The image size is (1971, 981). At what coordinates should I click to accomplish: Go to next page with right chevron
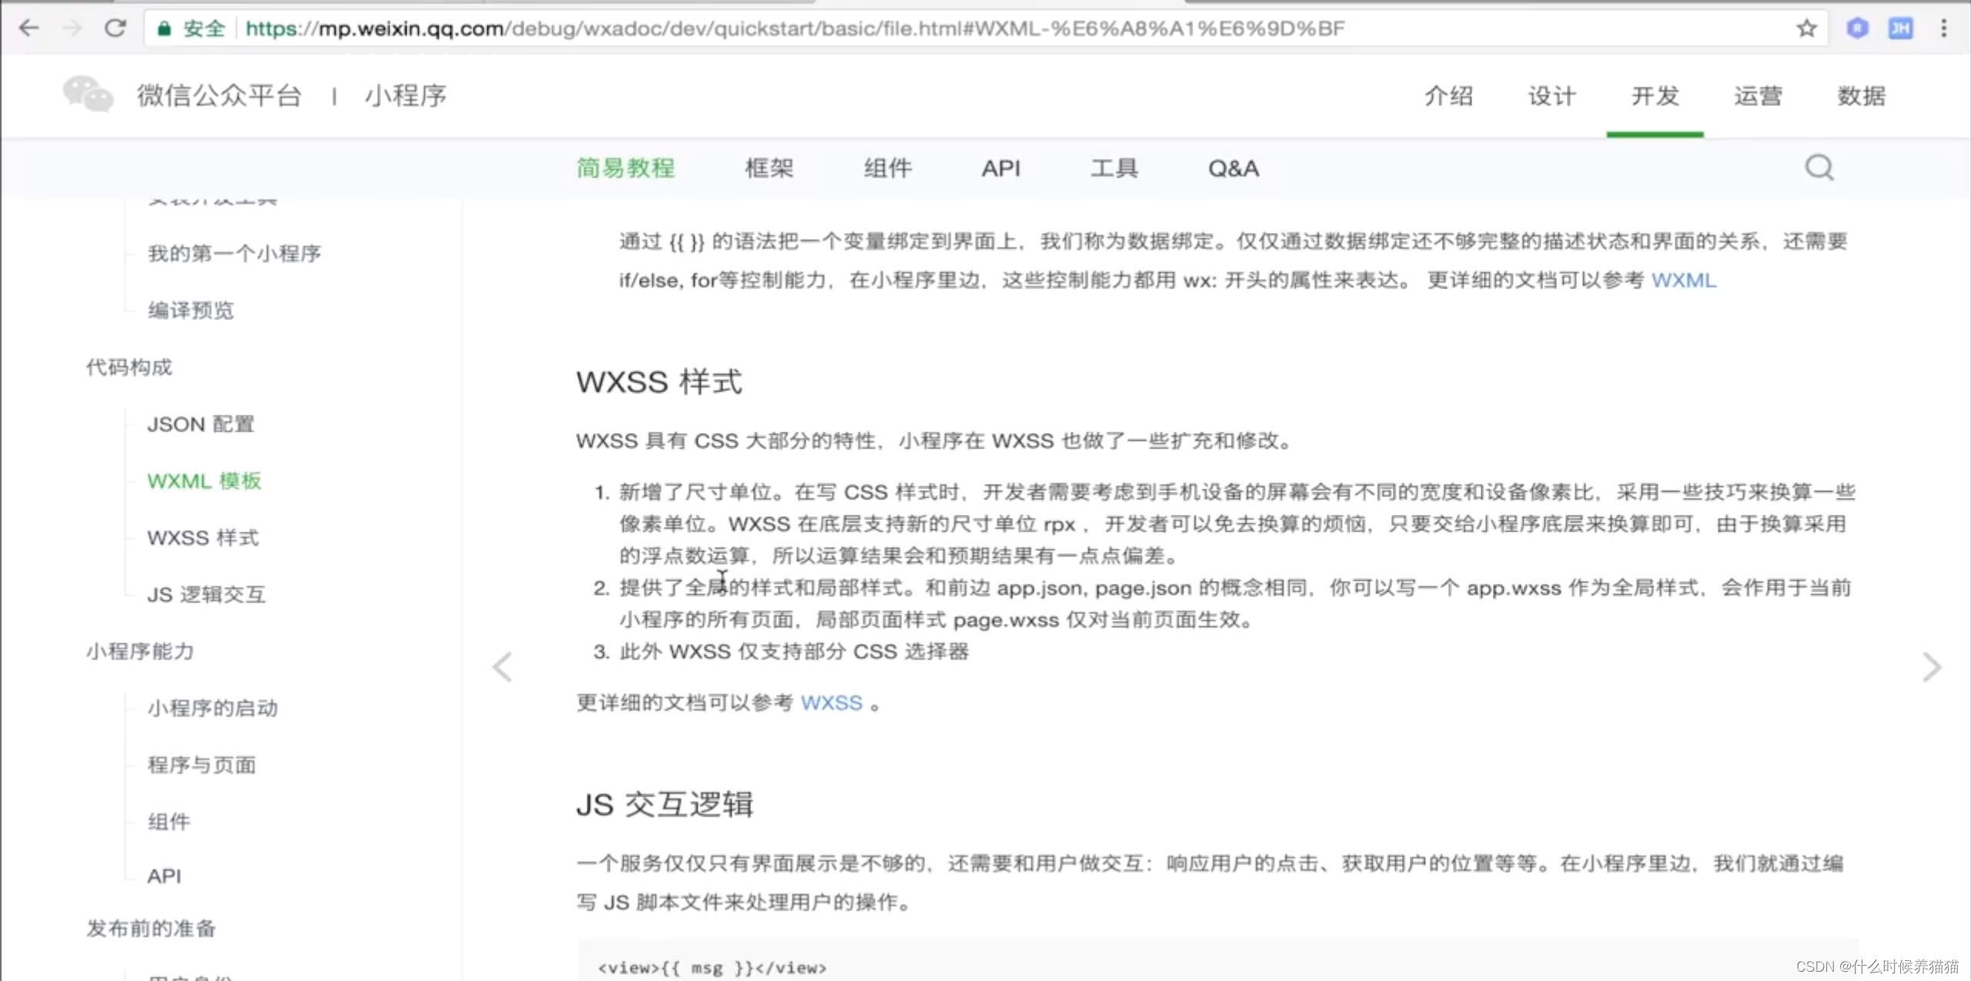pos(1931,666)
